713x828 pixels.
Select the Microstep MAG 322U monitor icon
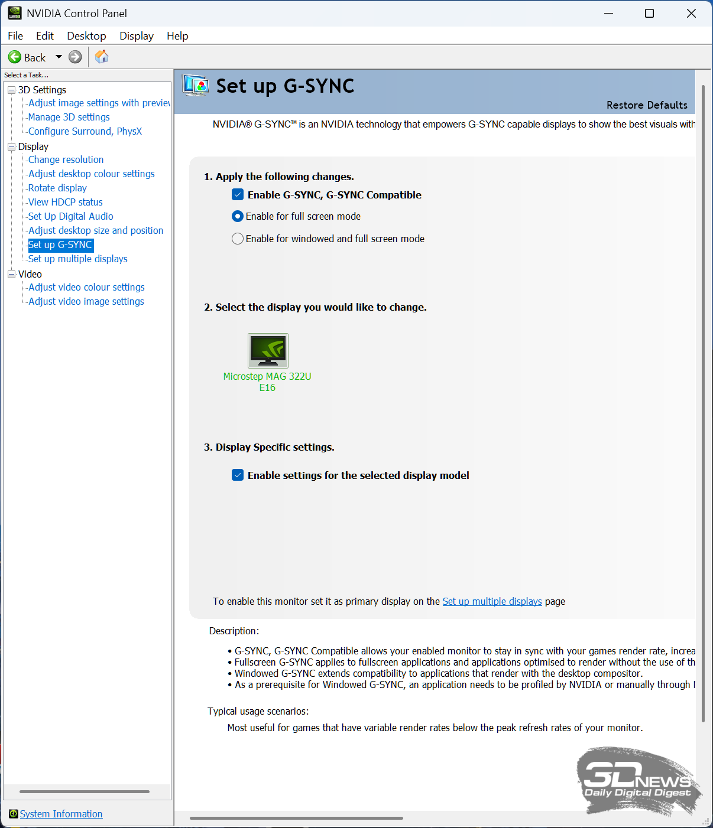[268, 351]
